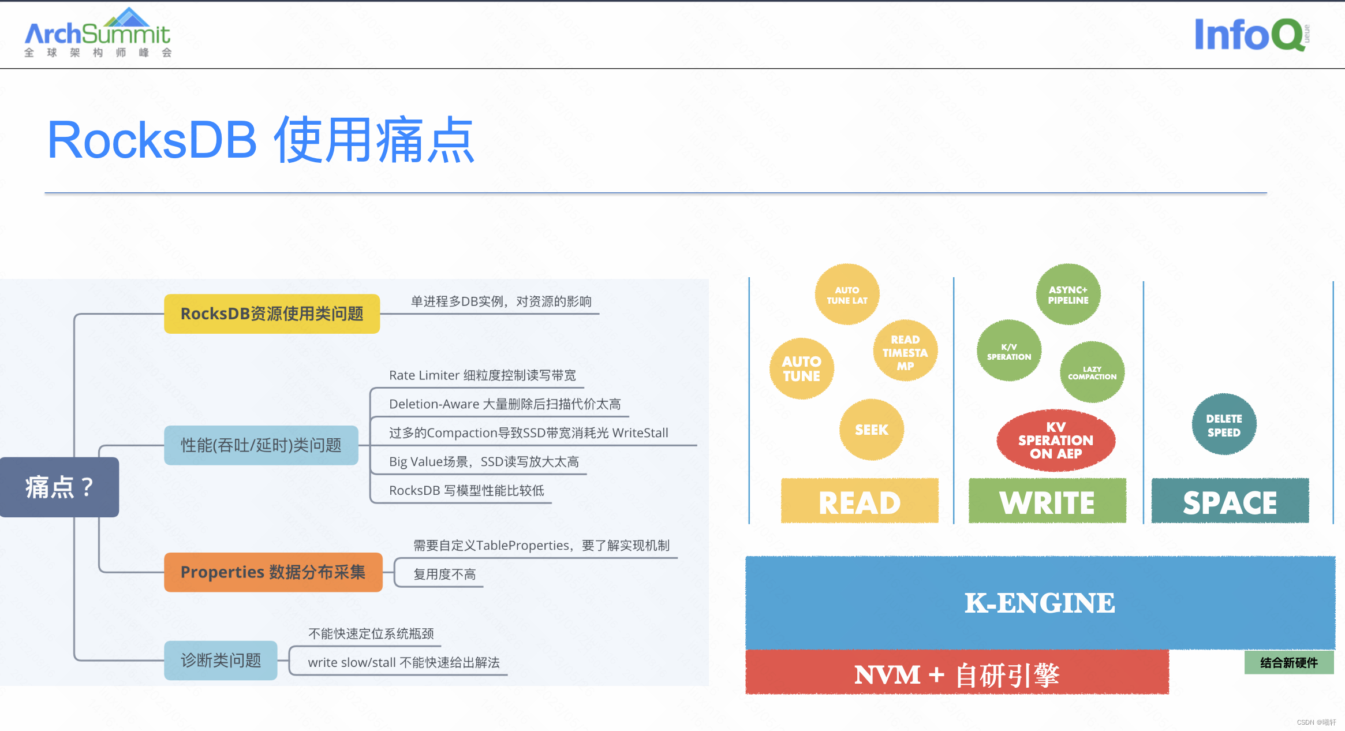The image size is (1345, 731).
Task: Click RocksDB 写模型性能比较低 line
Action: coord(466,491)
